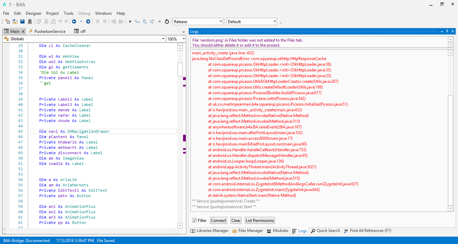Navigate forward with the blue right arrow
The image size is (458, 244).
pyautogui.click(x=88, y=21)
